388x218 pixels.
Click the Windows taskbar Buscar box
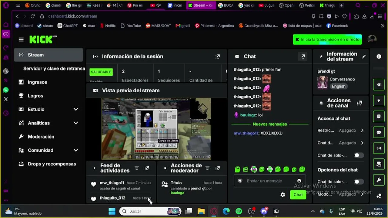pos(150,211)
